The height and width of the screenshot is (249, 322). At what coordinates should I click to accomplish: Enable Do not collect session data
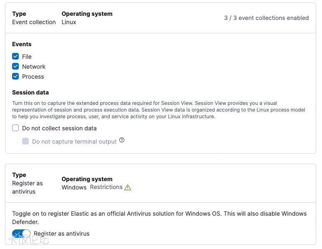pos(15,128)
